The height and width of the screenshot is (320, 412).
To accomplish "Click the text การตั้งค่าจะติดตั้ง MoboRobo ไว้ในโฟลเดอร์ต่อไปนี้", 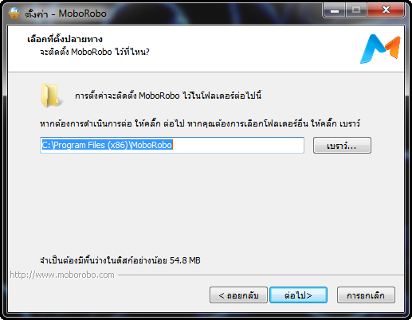I will pyautogui.click(x=168, y=96).
